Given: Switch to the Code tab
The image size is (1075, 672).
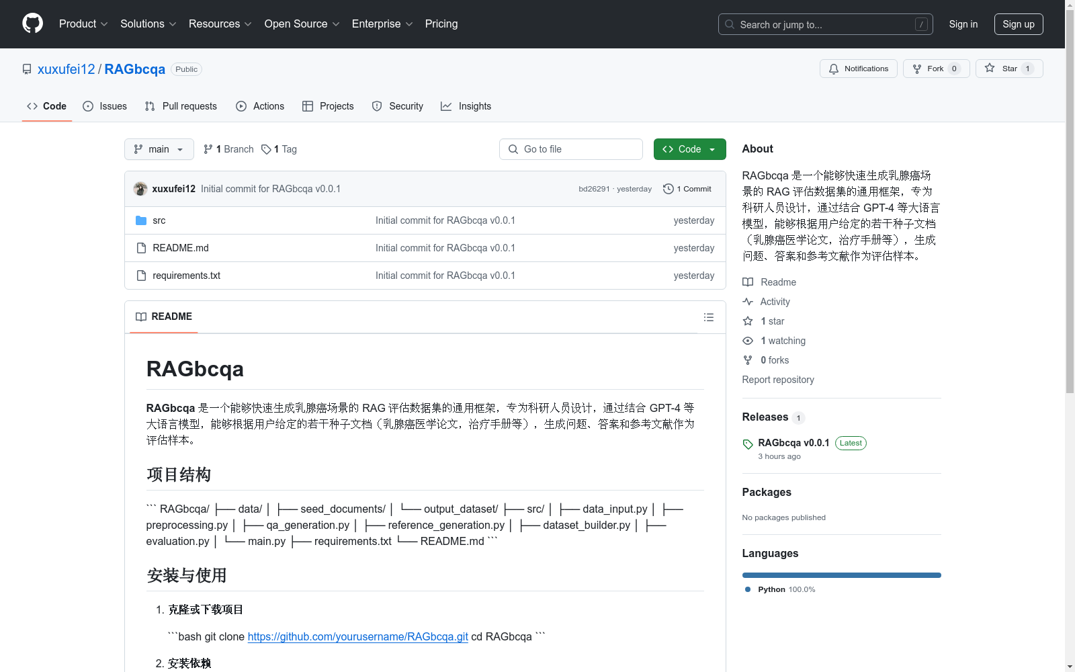Looking at the screenshot, I should click(47, 106).
